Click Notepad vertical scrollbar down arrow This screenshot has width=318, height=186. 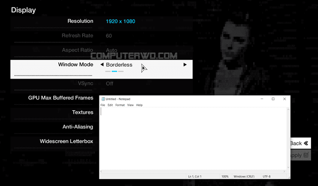coord(288,168)
